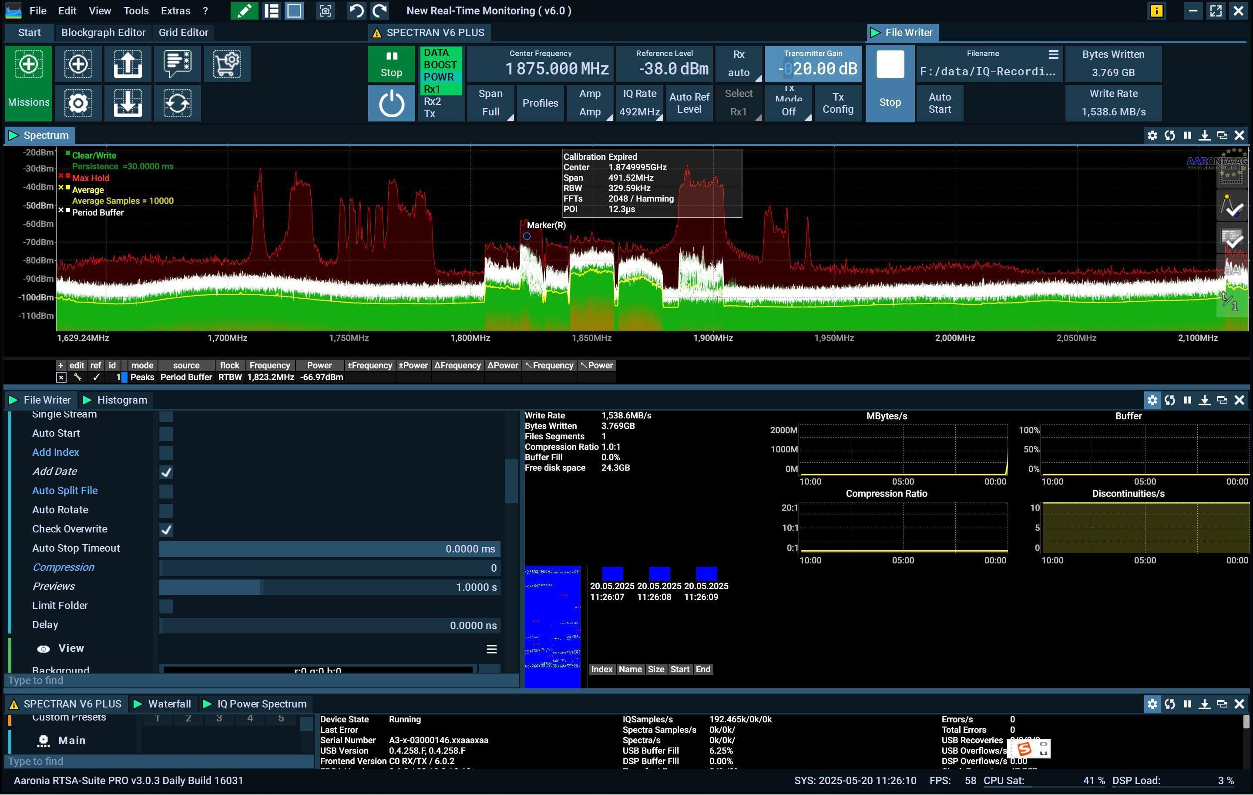Click the Tx Config button
This screenshot has height=795, width=1253.
(x=838, y=103)
